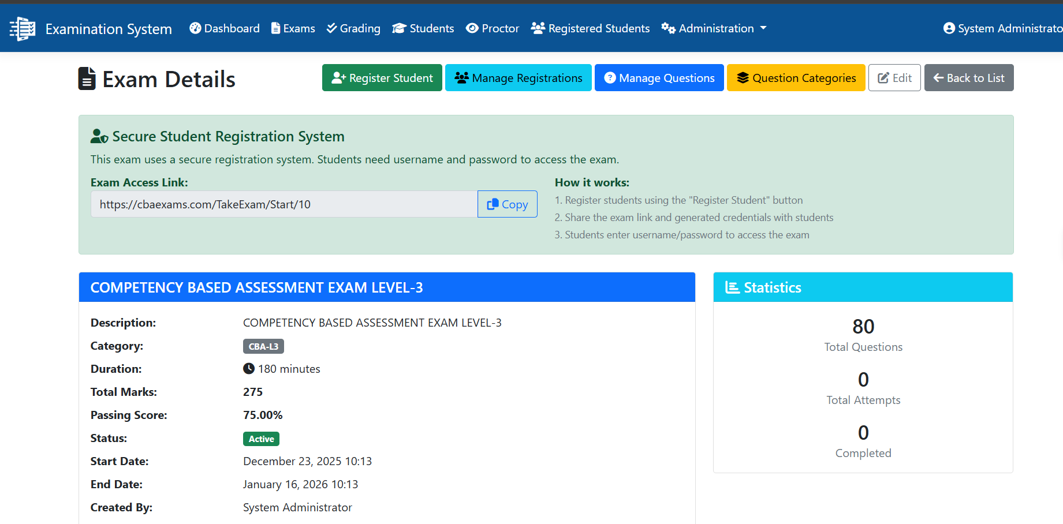Click the Statistics chart icon
Viewport: 1063px width, 524px height.
[x=732, y=287]
